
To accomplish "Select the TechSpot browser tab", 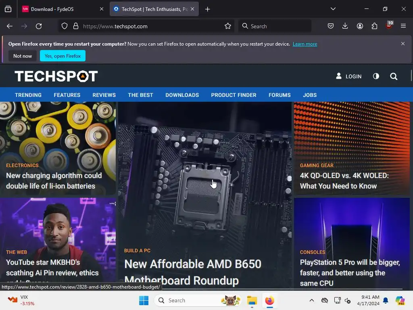I will coord(154,9).
